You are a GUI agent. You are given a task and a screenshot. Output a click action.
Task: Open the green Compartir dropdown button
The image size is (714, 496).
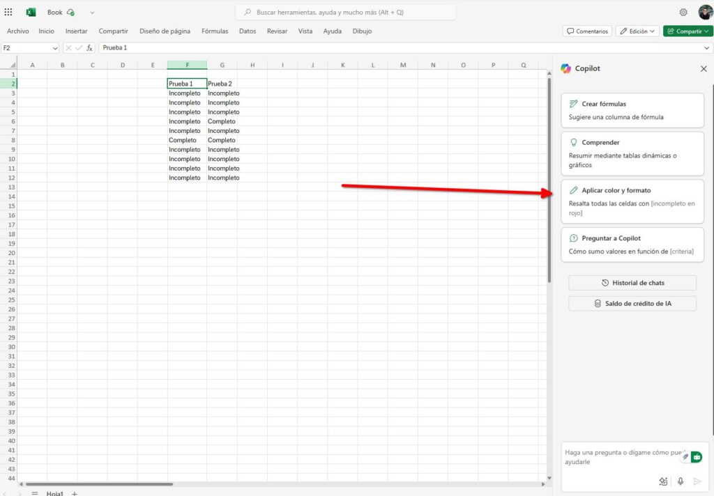(x=688, y=31)
